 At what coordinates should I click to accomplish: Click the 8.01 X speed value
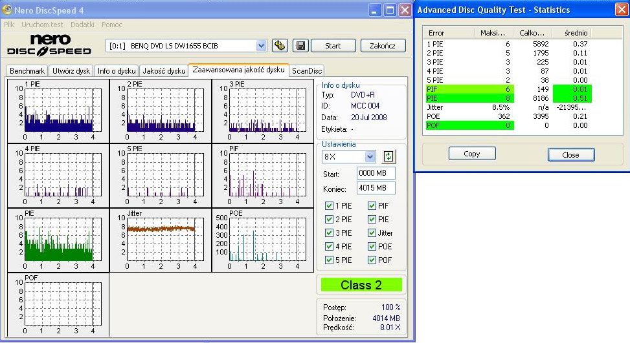pos(390,327)
